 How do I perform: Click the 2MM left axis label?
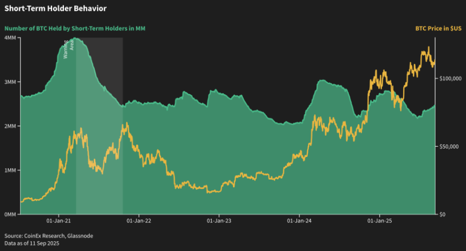10,126
